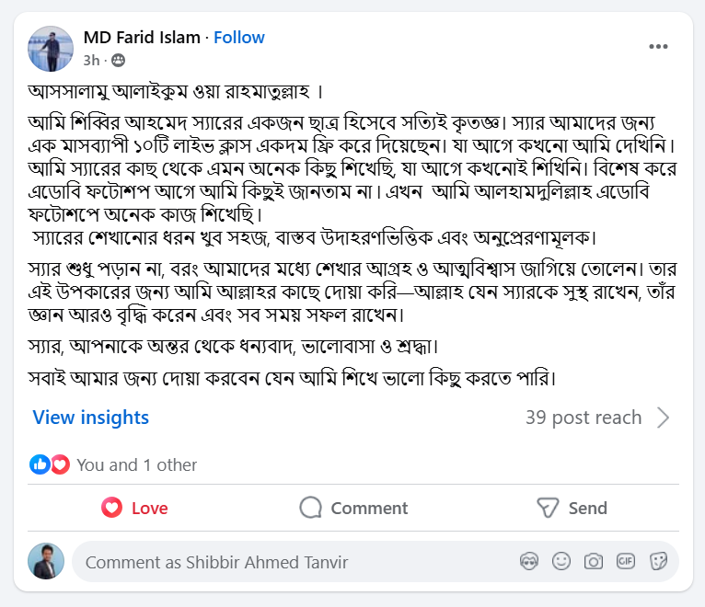Open the avatar sticker picker in comment box

point(528,561)
